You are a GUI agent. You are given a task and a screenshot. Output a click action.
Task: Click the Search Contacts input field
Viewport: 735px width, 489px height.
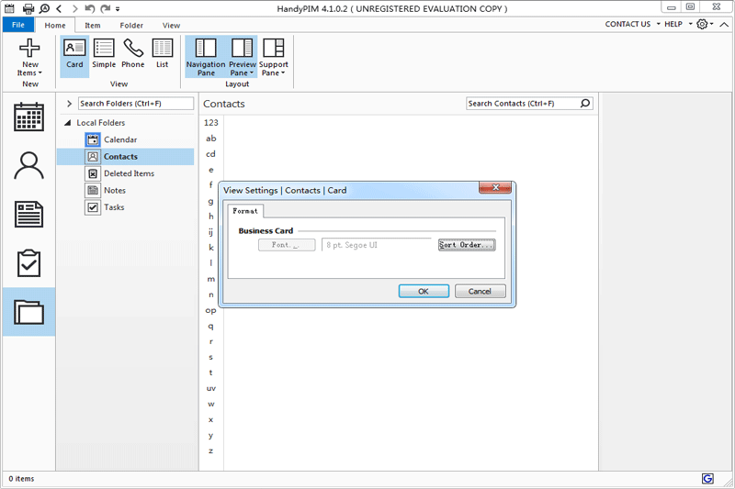pyautogui.click(x=523, y=104)
